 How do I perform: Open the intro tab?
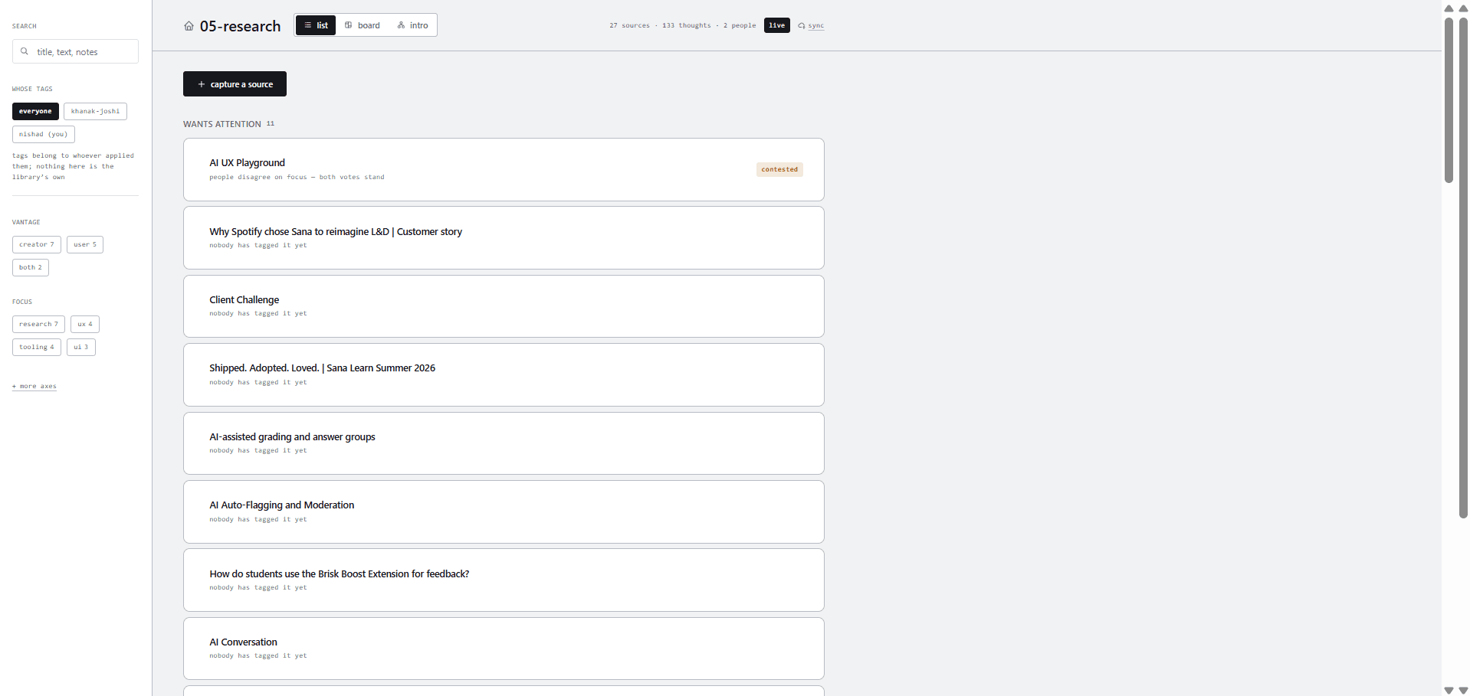click(x=413, y=25)
